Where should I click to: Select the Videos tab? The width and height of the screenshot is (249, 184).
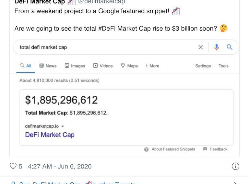click(x=103, y=66)
